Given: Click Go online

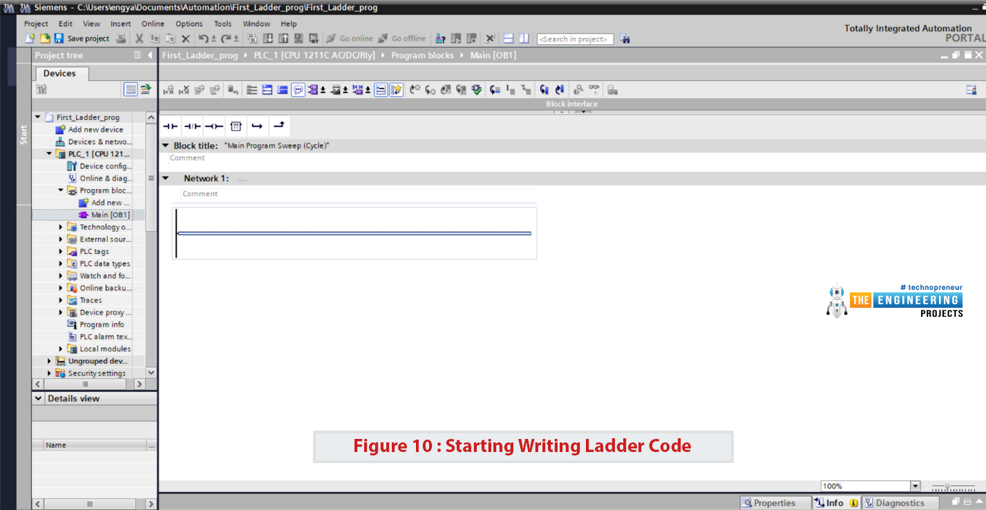Looking at the screenshot, I should point(350,39).
